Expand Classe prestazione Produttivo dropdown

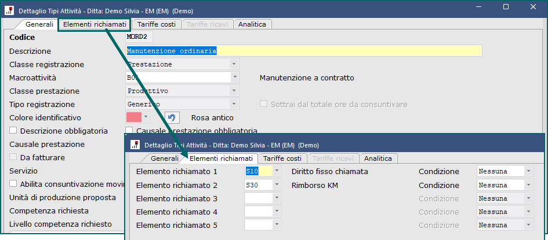[x=234, y=91]
